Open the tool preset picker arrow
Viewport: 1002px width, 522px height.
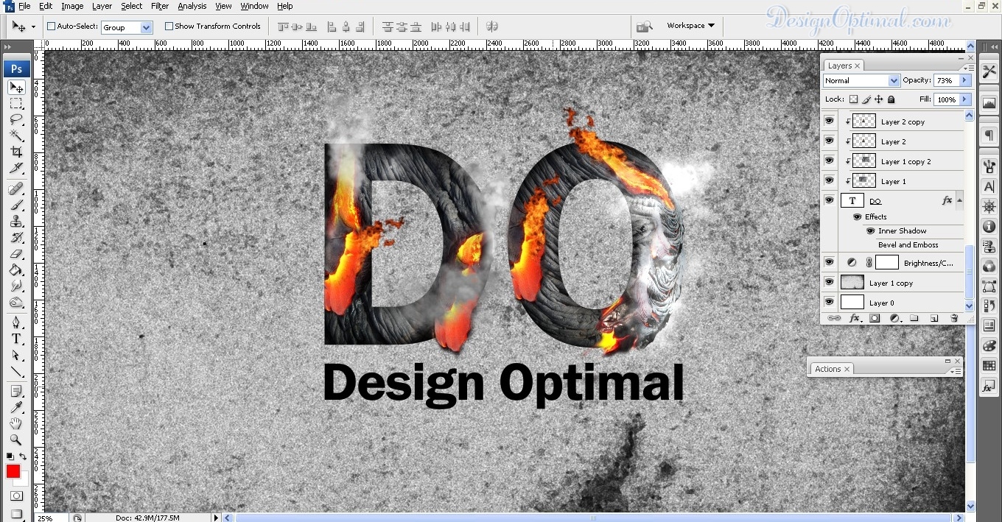coord(32,27)
